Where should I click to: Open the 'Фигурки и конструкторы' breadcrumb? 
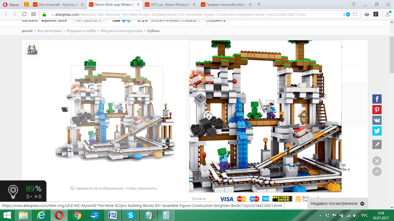tap(122, 31)
